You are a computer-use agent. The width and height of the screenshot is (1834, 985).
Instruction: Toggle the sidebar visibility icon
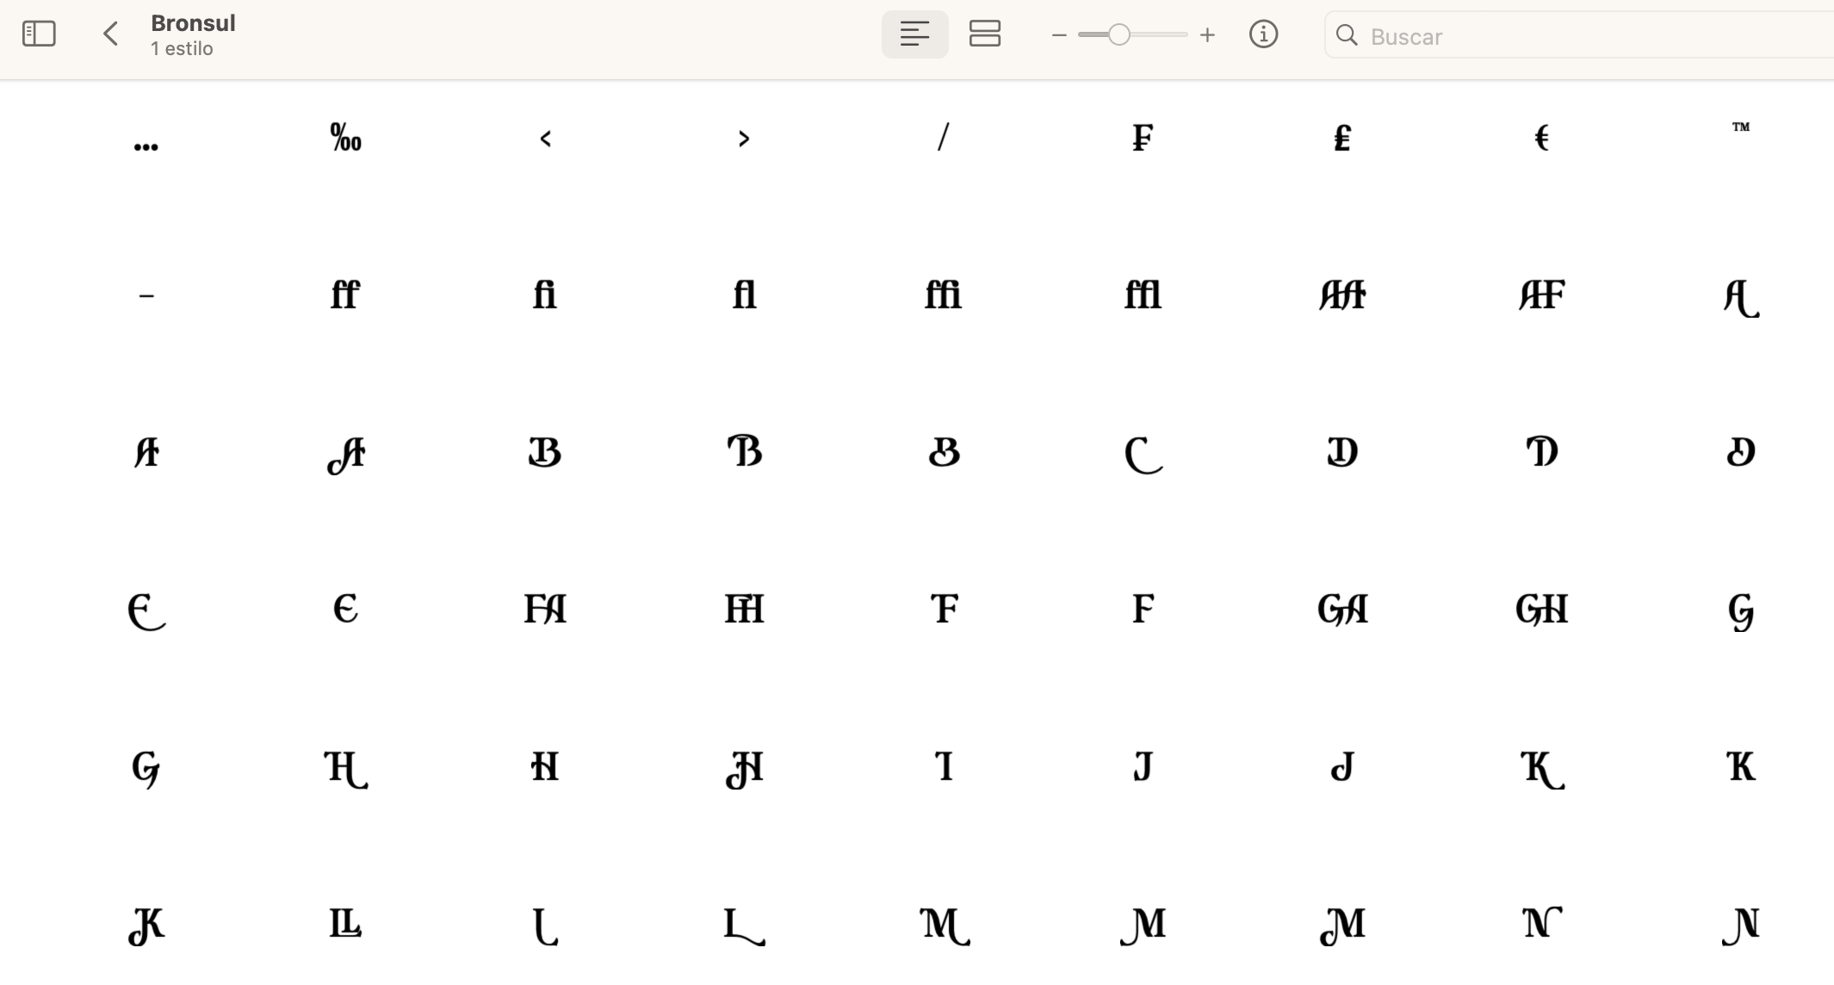click(x=39, y=34)
